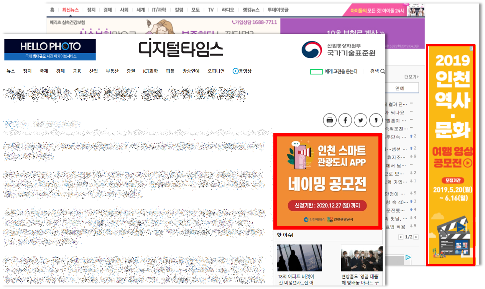
Task: Click the 국가기술표준원 logo banner
Action: point(339,49)
